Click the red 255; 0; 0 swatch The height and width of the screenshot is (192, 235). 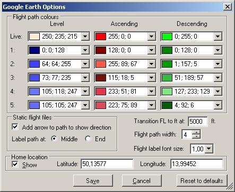pos(101,36)
